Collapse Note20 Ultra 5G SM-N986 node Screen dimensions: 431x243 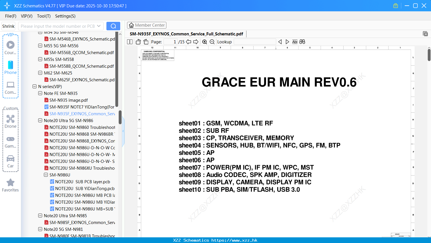[x=40, y=120]
